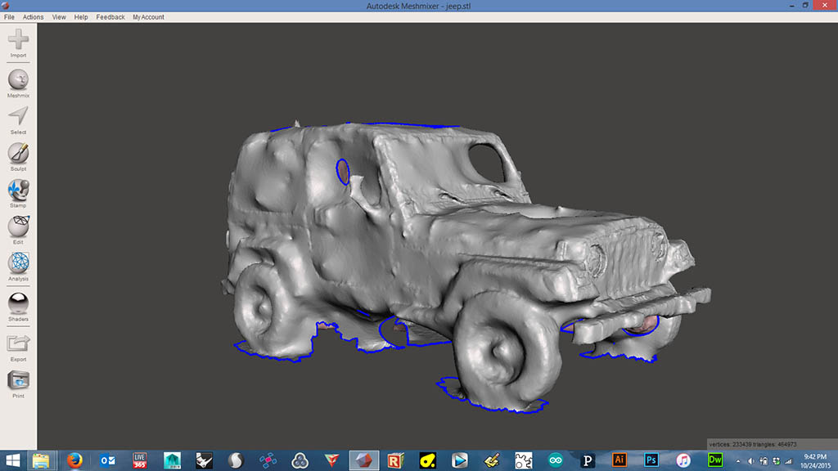The width and height of the screenshot is (838, 471).
Task: Open the Help menu
Action: [81, 17]
